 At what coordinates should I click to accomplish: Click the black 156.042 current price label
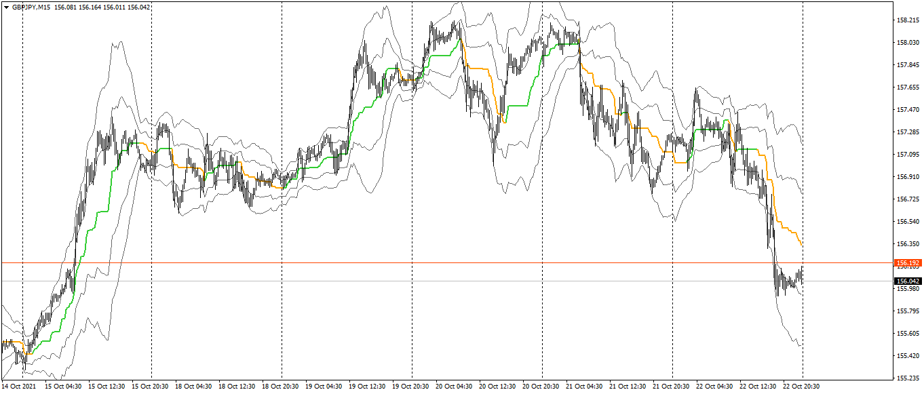coord(908,281)
